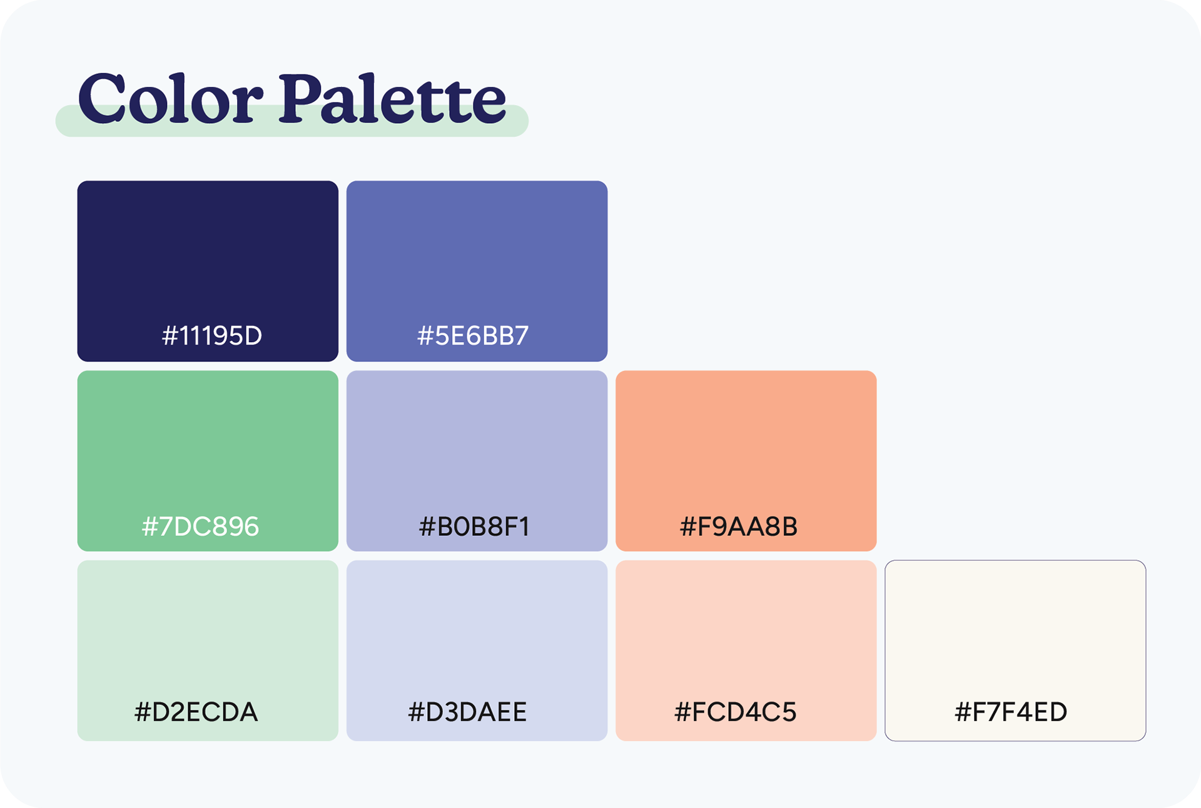Pick the #5E6BB7 medium blue swatch
This screenshot has height=808, width=1201.
[477, 271]
